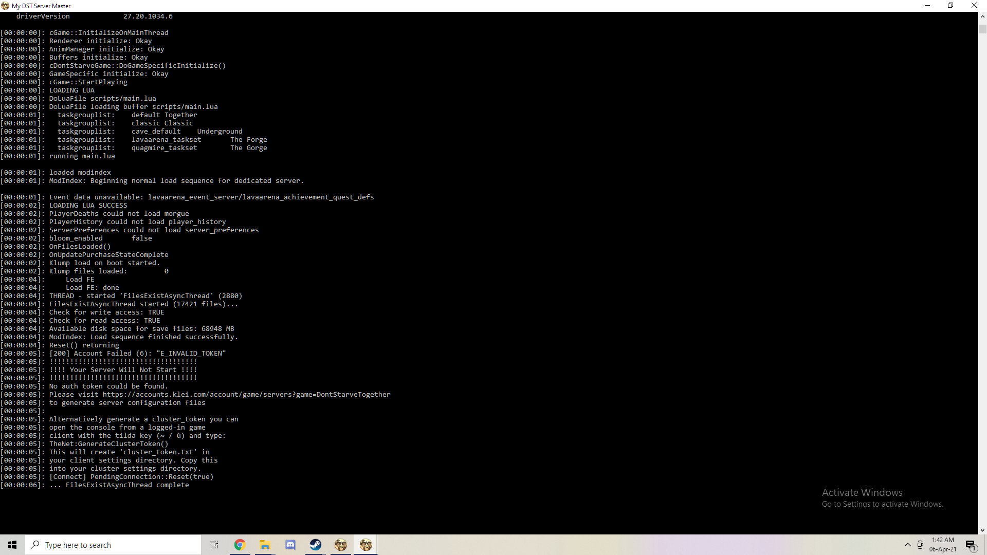
Task: Open Google Chrome from the taskbar
Action: 240,545
